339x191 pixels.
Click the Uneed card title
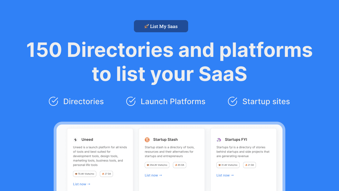tap(87, 140)
